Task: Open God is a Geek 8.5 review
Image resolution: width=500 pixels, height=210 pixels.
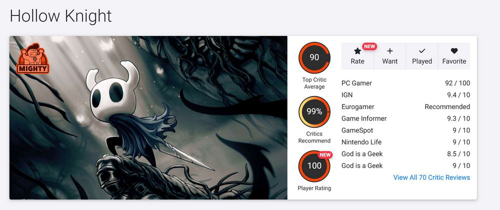Action: pyautogui.click(x=405, y=154)
